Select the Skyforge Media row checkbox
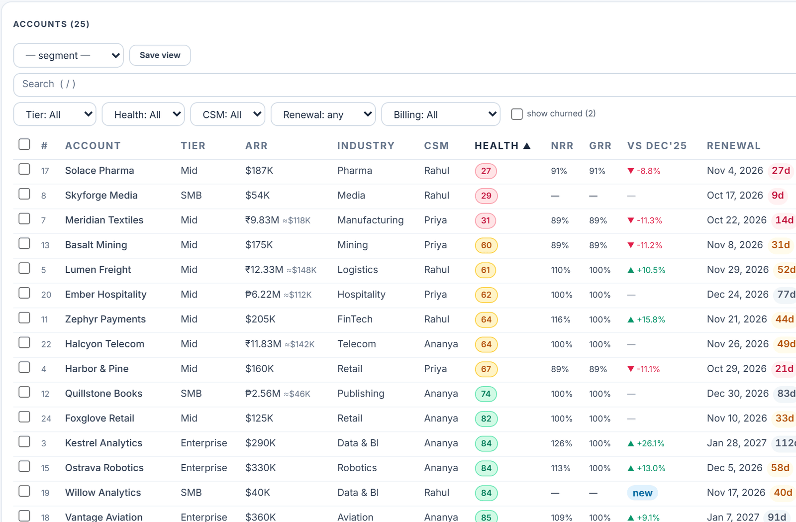796x522 pixels. coord(24,194)
